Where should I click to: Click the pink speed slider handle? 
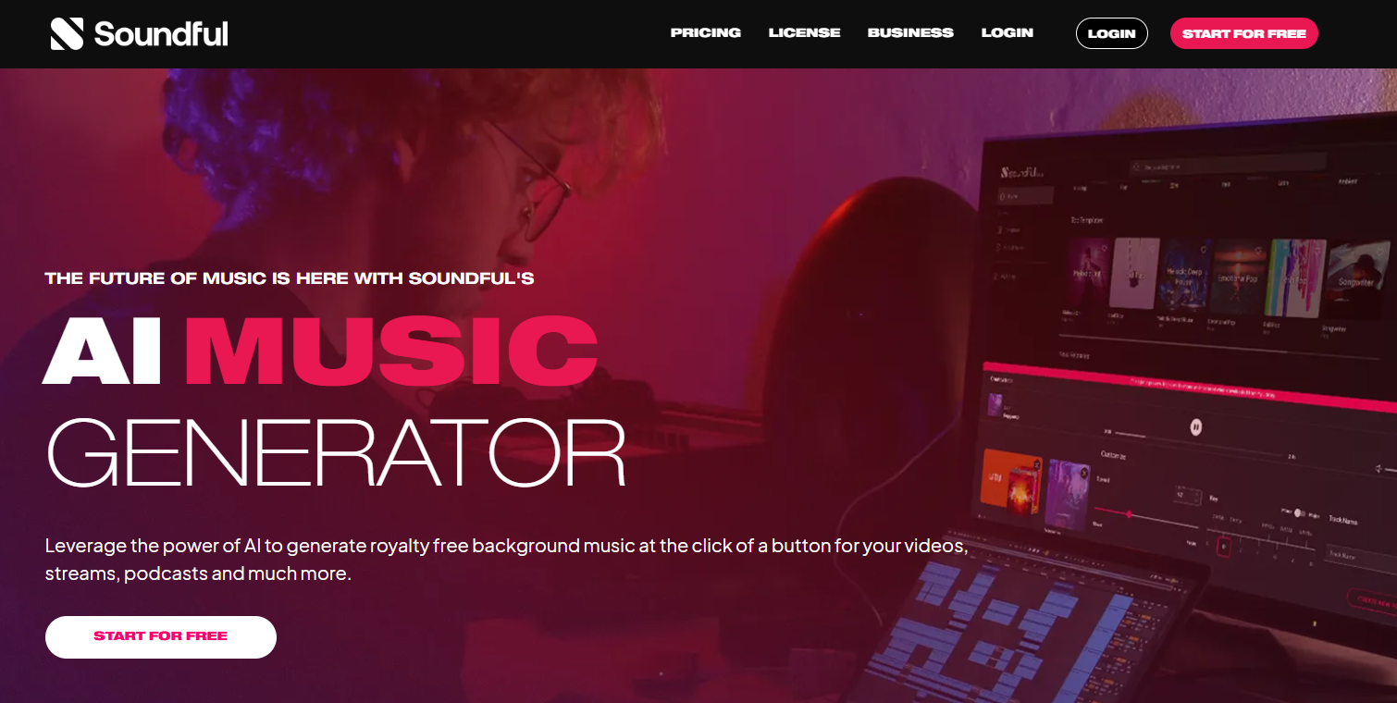click(1129, 514)
